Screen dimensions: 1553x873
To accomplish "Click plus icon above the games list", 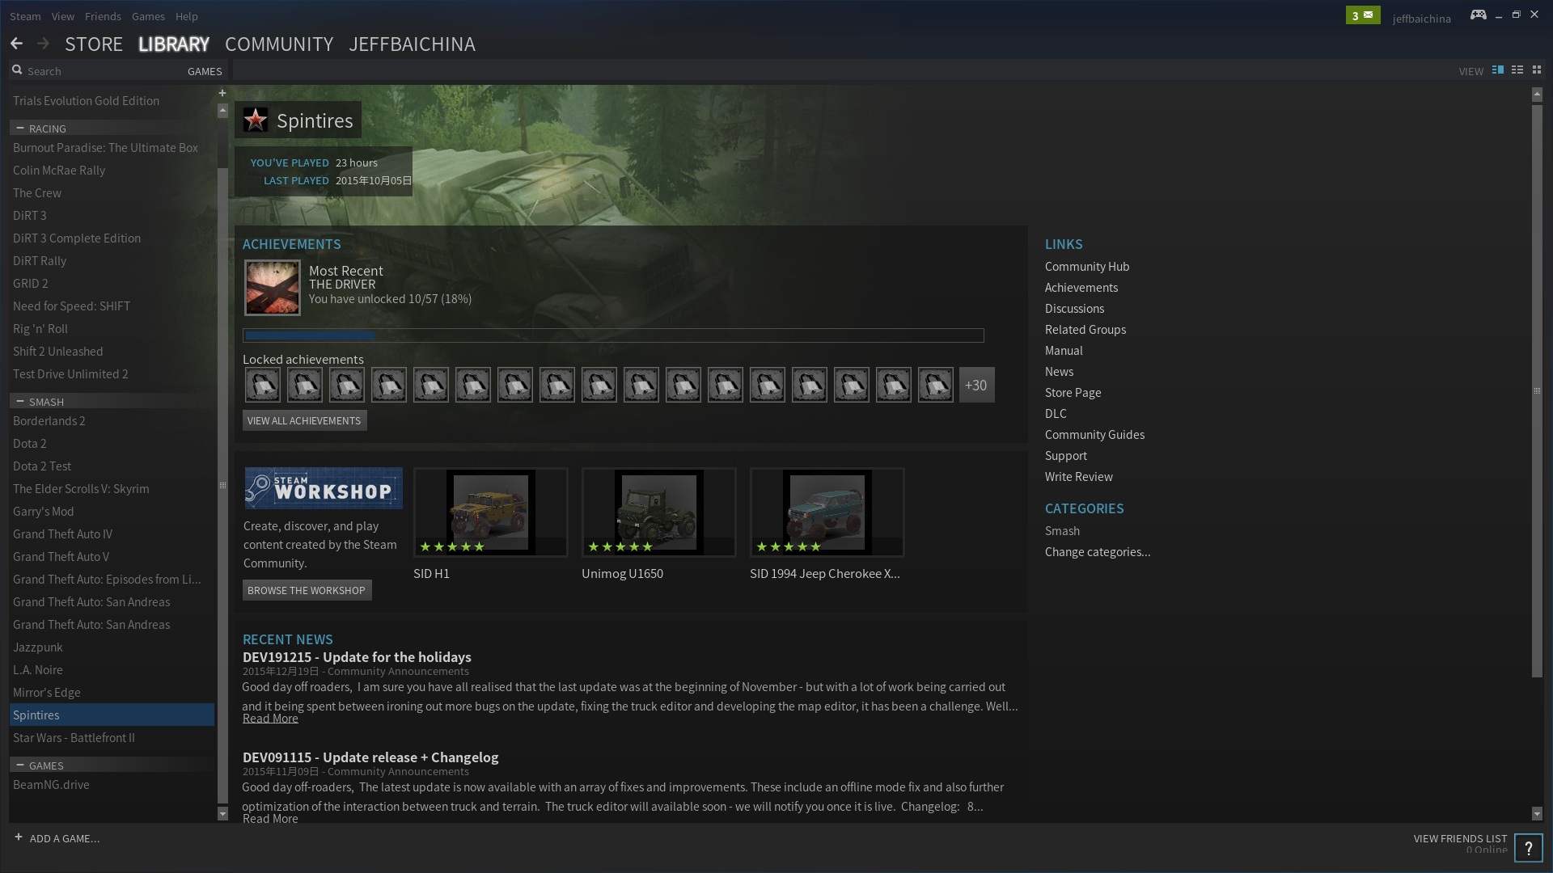I will 222,93.
